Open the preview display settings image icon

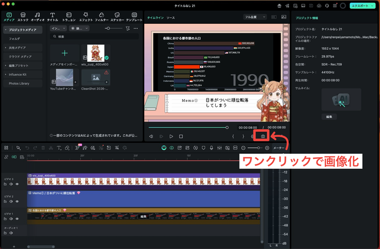pos(284,17)
